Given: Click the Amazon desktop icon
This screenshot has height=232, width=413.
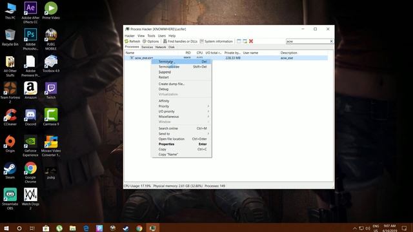Looking at the screenshot, I should (30, 90).
